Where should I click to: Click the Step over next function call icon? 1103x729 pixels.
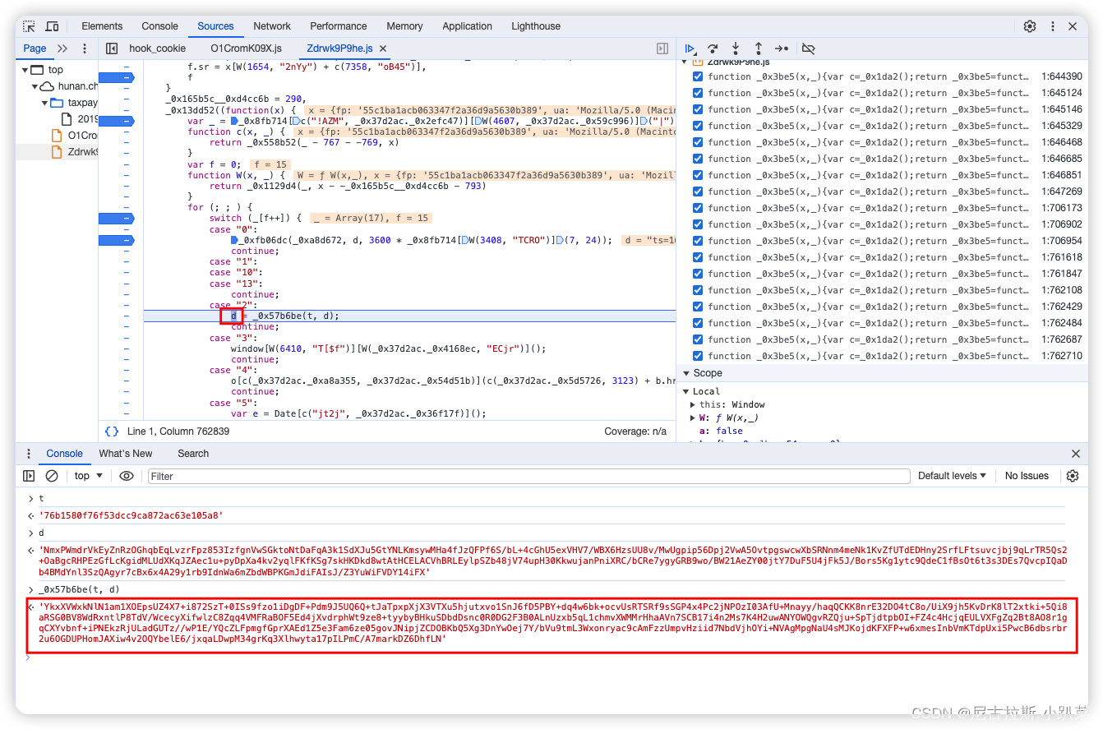713,48
